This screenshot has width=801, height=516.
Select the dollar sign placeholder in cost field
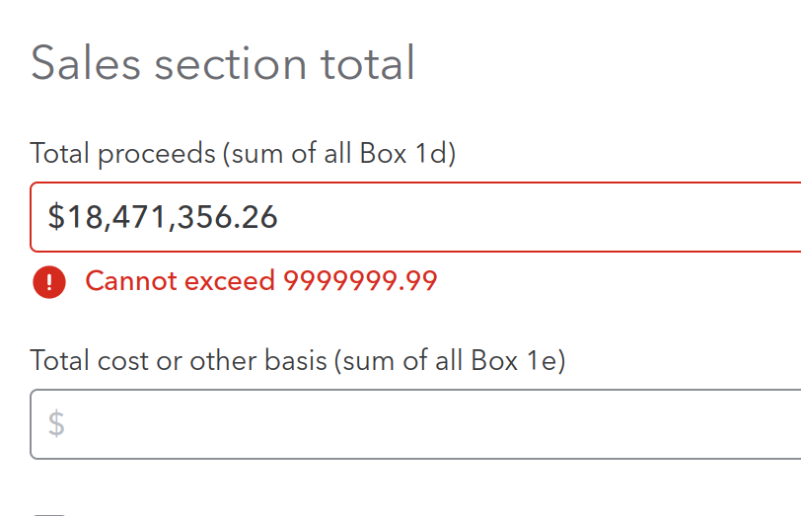(56, 423)
